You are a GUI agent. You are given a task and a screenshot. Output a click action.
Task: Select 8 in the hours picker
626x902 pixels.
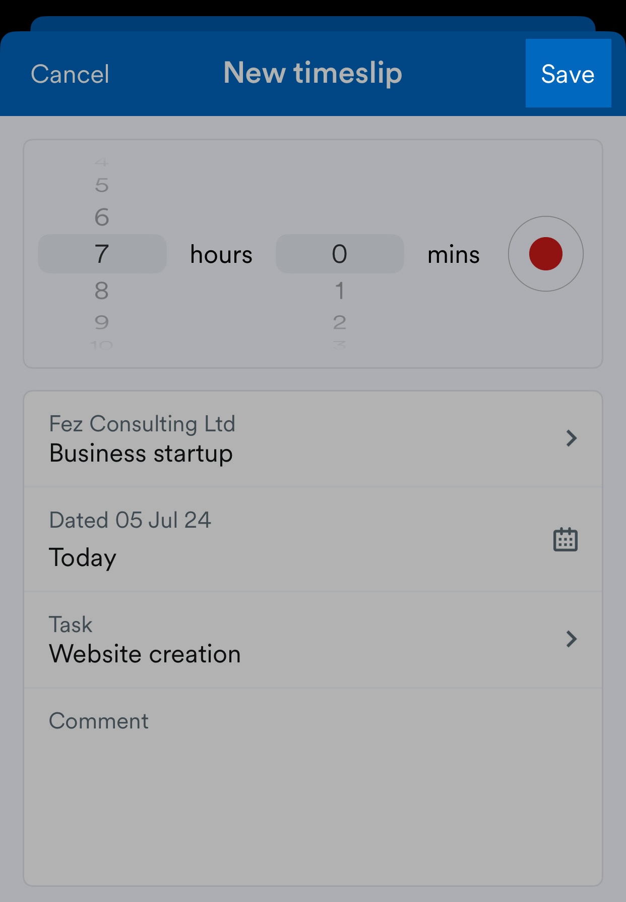[102, 291]
